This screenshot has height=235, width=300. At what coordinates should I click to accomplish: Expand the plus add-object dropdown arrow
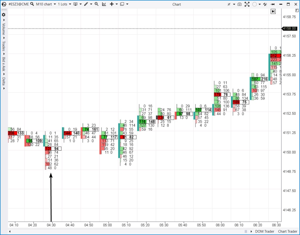(x=117, y=4)
